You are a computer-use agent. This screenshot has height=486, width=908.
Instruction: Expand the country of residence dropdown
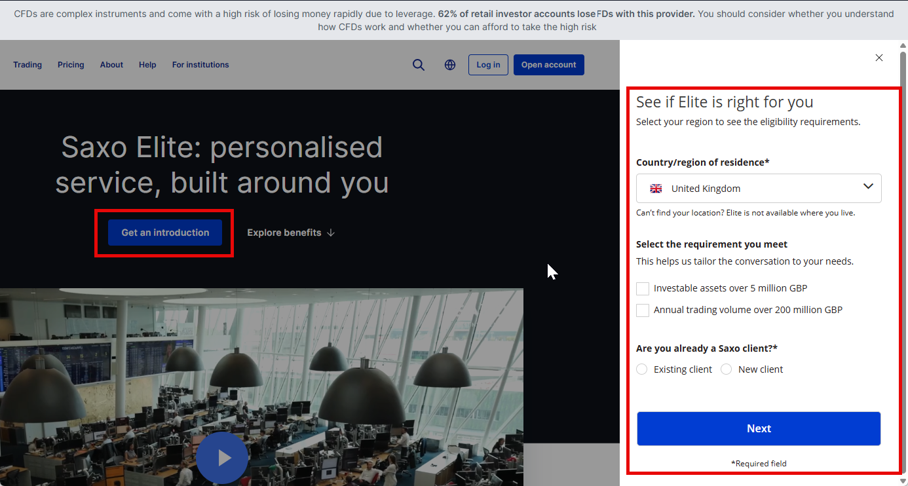coord(868,187)
